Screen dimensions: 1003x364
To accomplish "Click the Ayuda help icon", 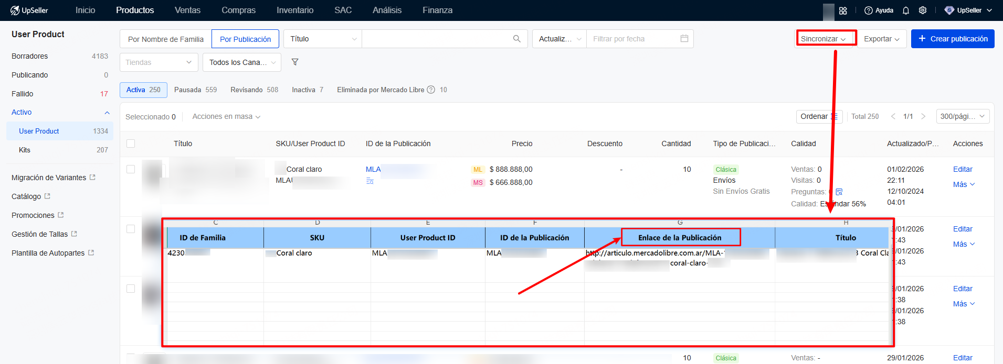I will click(x=869, y=10).
